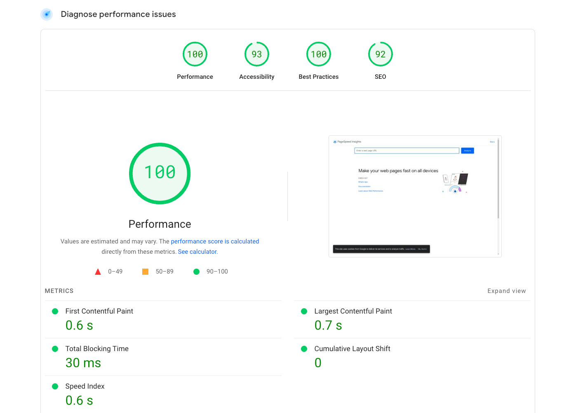Screen dimensions: 571x413
Task: Click the orange square 50–89 legend icon
Action: click(146, 271)
